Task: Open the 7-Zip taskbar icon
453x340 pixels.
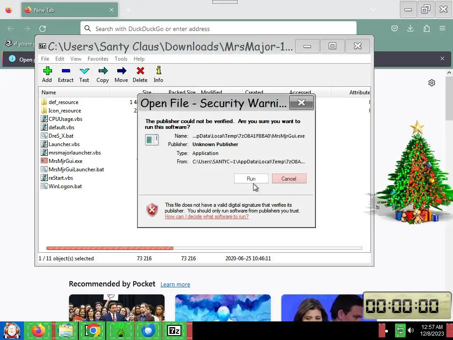Action: click(174, 330)
